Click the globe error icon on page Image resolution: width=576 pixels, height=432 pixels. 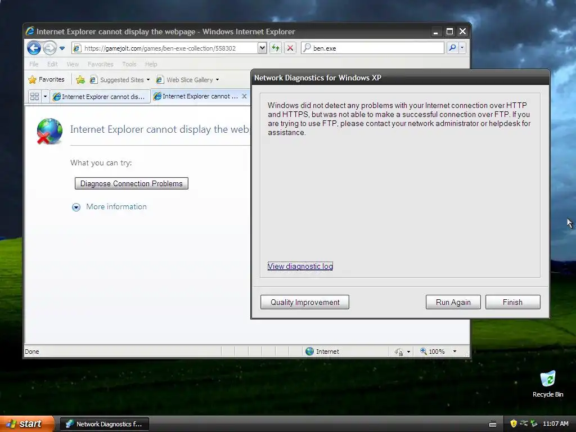click(49, 131)
